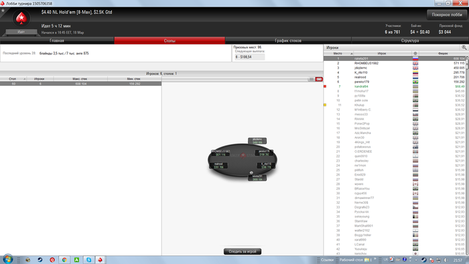Screen dimensions: 469x264
Task: Open the player search magnifier icon
Action: pos(464,48)
